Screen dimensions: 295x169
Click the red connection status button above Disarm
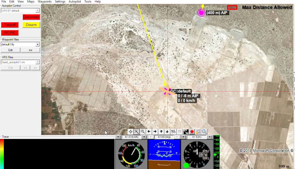pos(31,17)
